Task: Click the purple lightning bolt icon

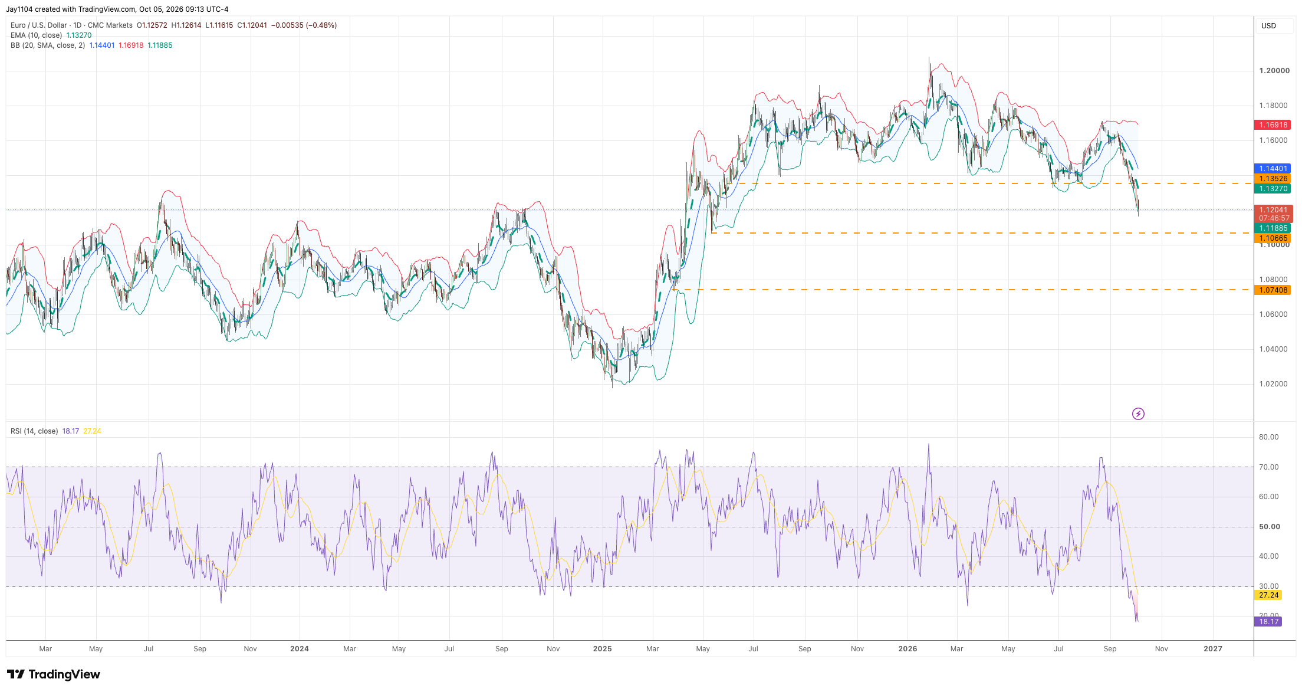Action: coord(1138,414)
